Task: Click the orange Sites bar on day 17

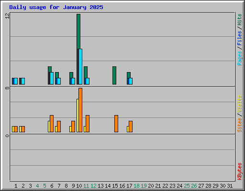Action: [131, 127]
